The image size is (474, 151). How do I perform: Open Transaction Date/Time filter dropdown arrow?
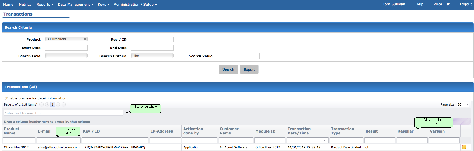(x=325, y=140)
